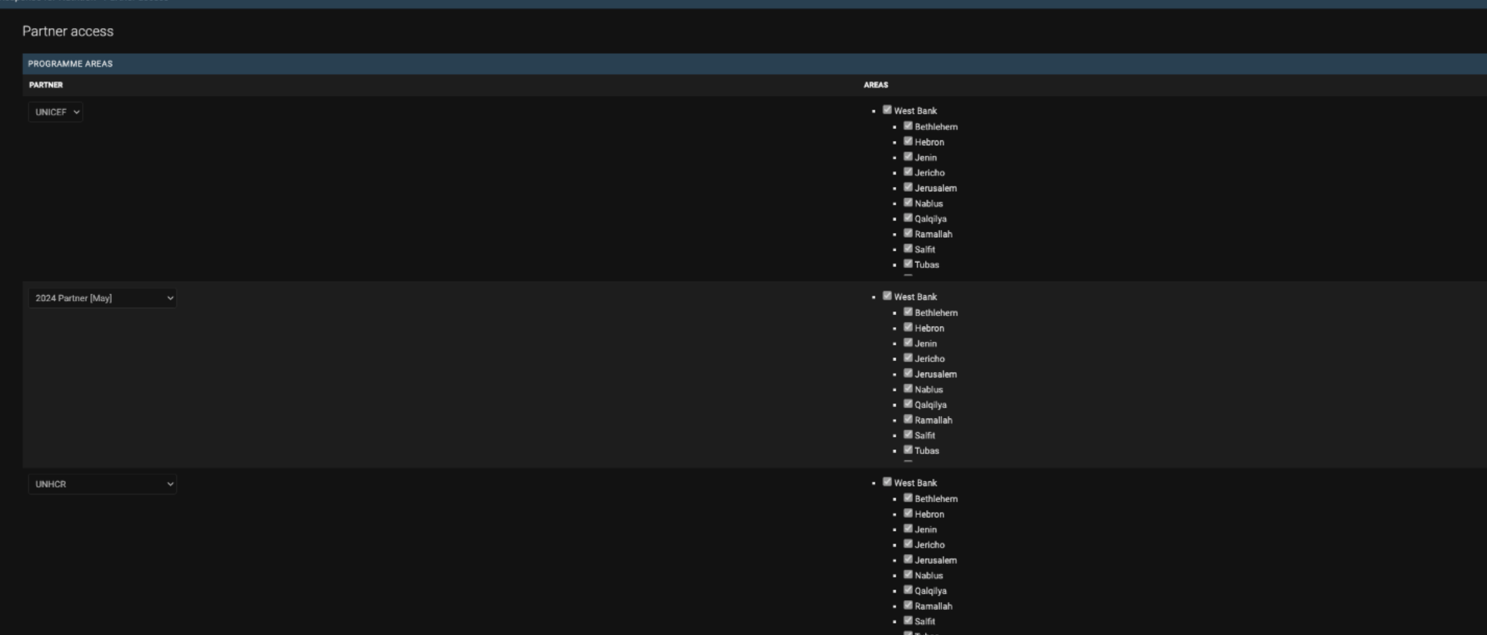The height and width of the screenshot is (635, 1487).
Task: Uncheck West Bank in the UNICEF row
Action: pyautogui.click(x=887, y=110)
